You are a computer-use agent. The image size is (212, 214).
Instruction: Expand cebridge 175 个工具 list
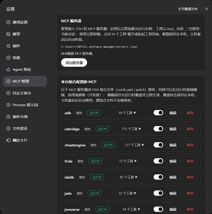tap(131, 129)
